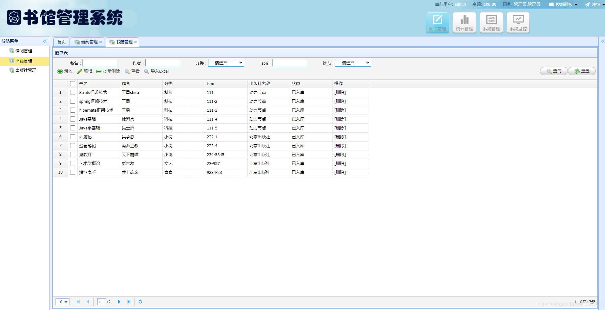This screenshot has height=310, width=605.
Task: Open the 统计管理 module icon
Action: tap(464, 23)
